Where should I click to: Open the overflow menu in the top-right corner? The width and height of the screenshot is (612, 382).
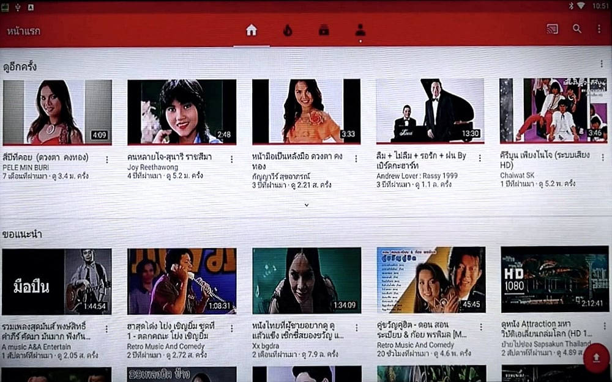(599, 28)
